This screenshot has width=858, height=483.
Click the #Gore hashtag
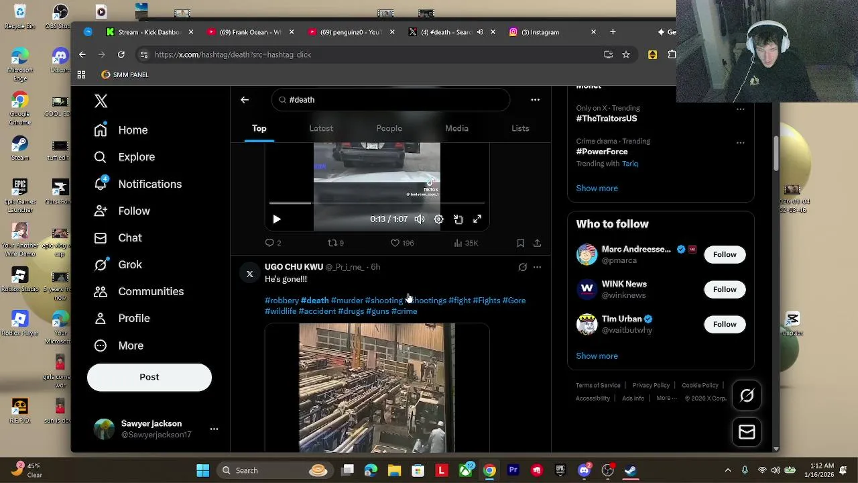pos(514,301)
